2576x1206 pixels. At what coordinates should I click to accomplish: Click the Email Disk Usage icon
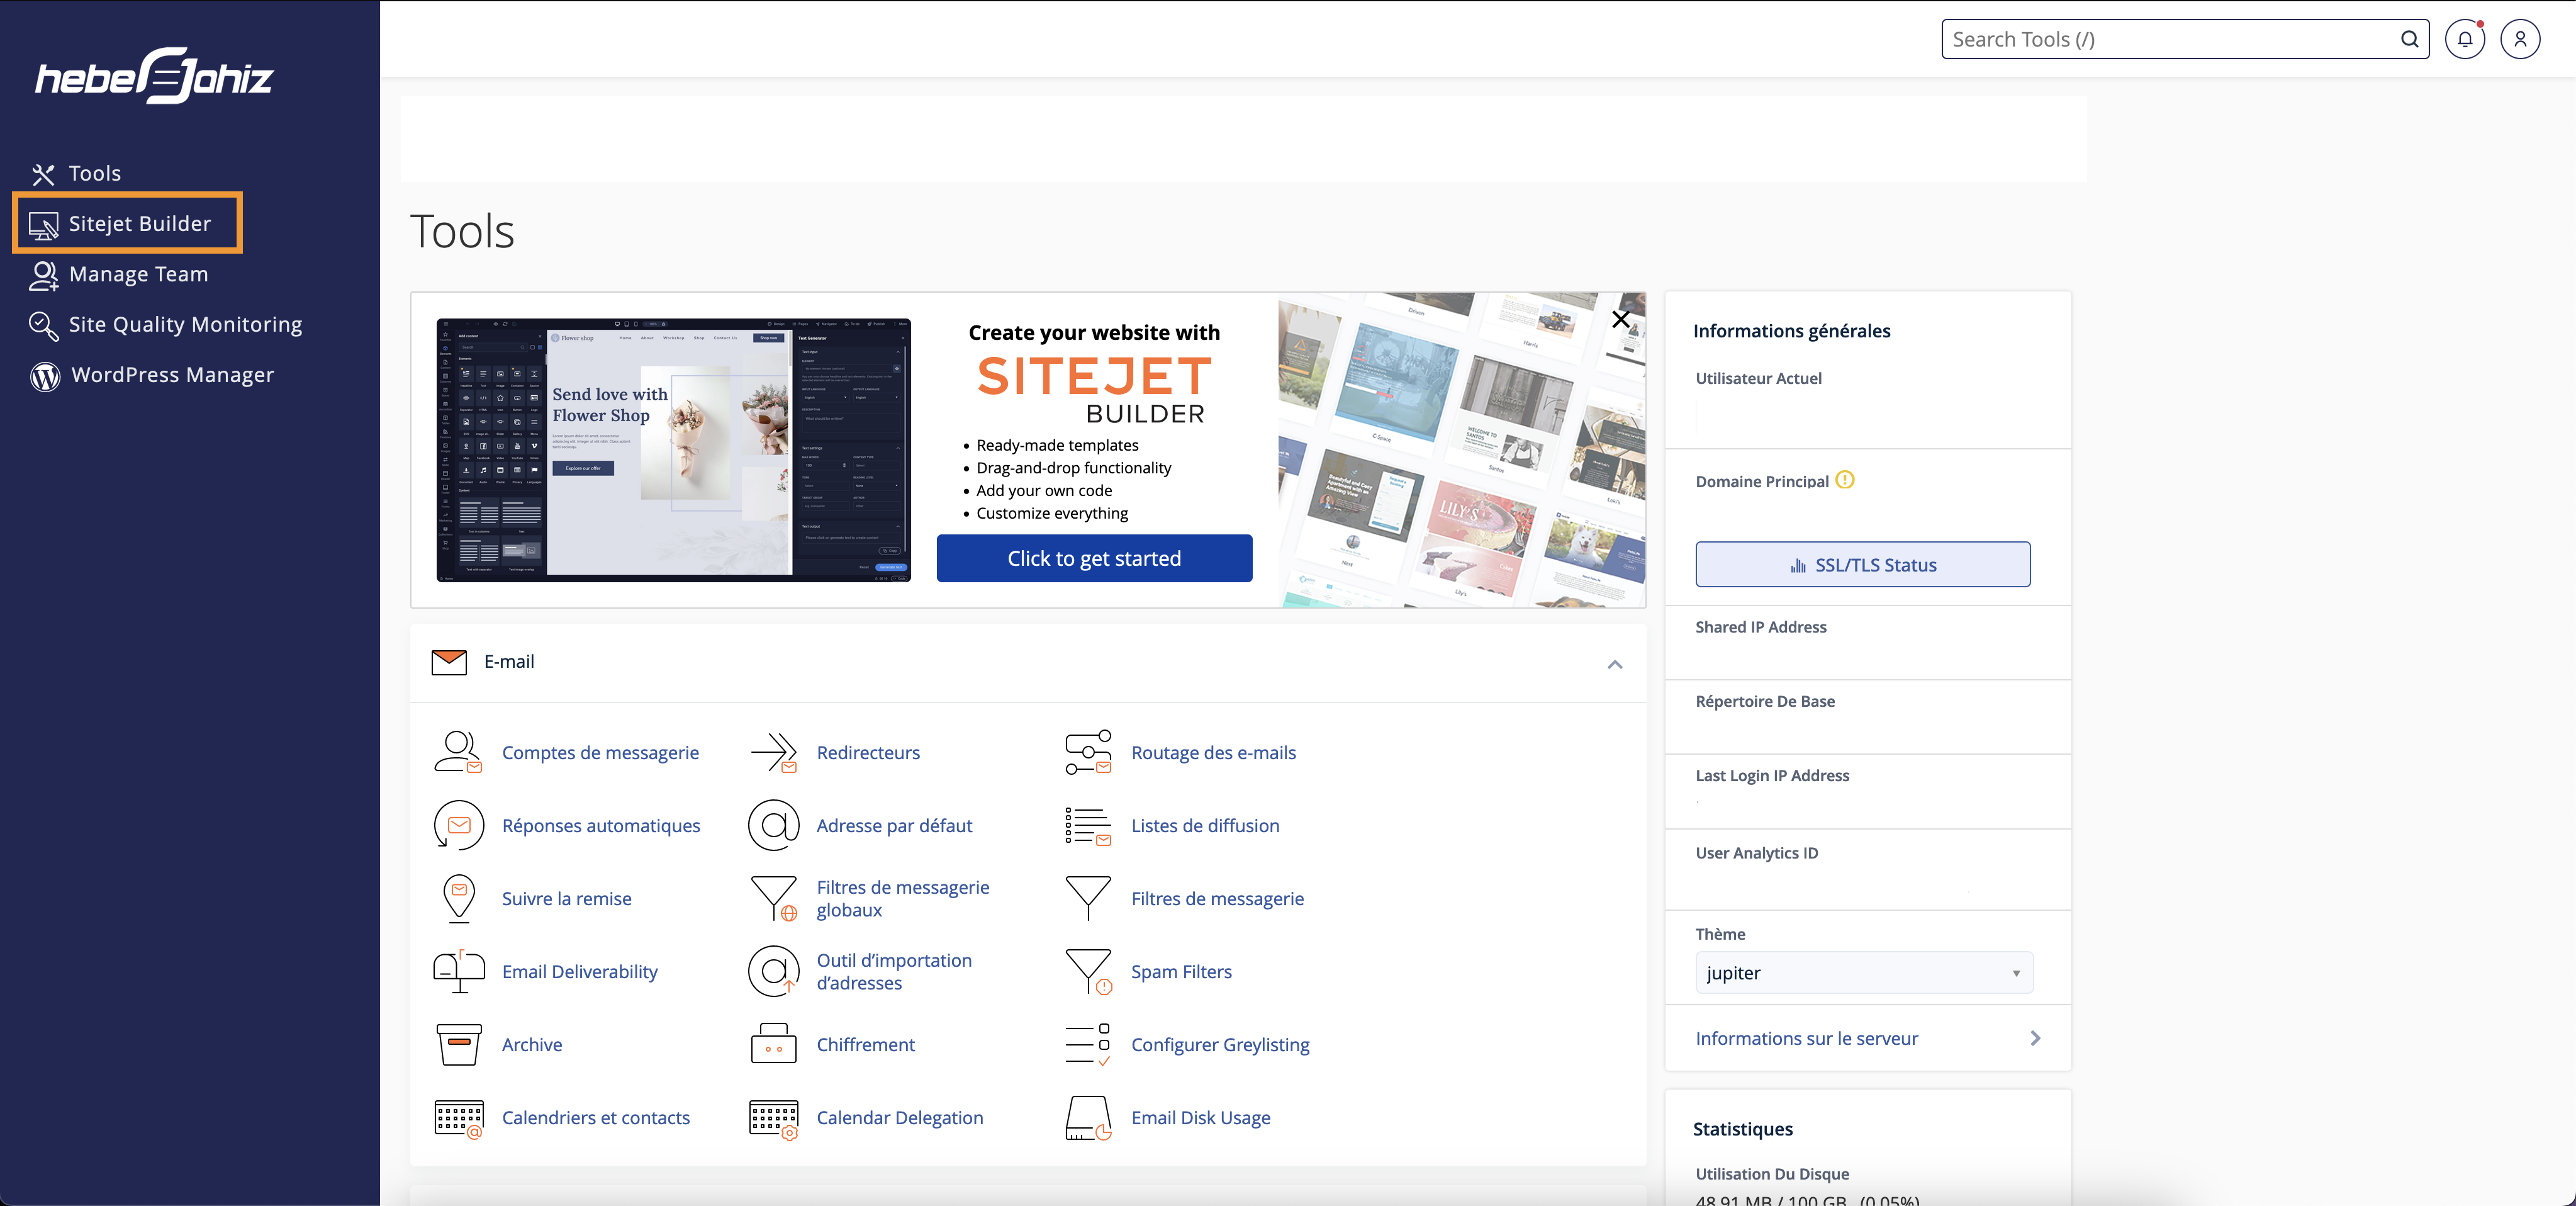[x=1088, y=1118]
